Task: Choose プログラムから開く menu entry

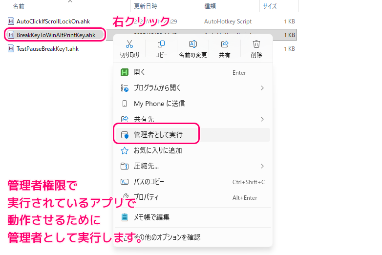Action: (192, 88)
